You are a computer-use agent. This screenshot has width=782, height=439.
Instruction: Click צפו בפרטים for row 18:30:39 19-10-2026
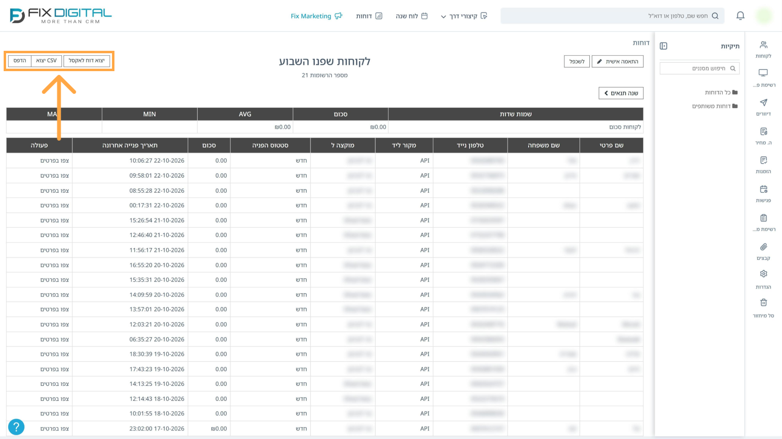click(55, 354)
